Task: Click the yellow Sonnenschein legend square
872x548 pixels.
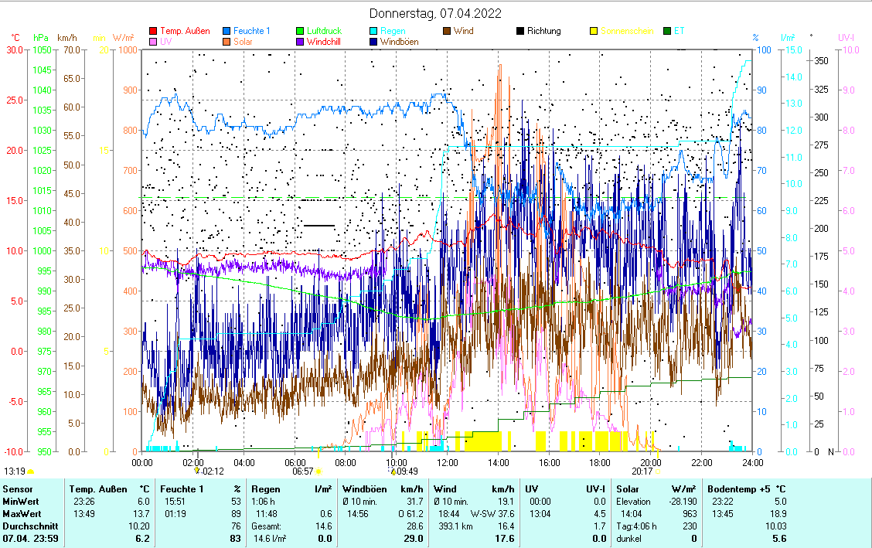Action: pos(594,31)
